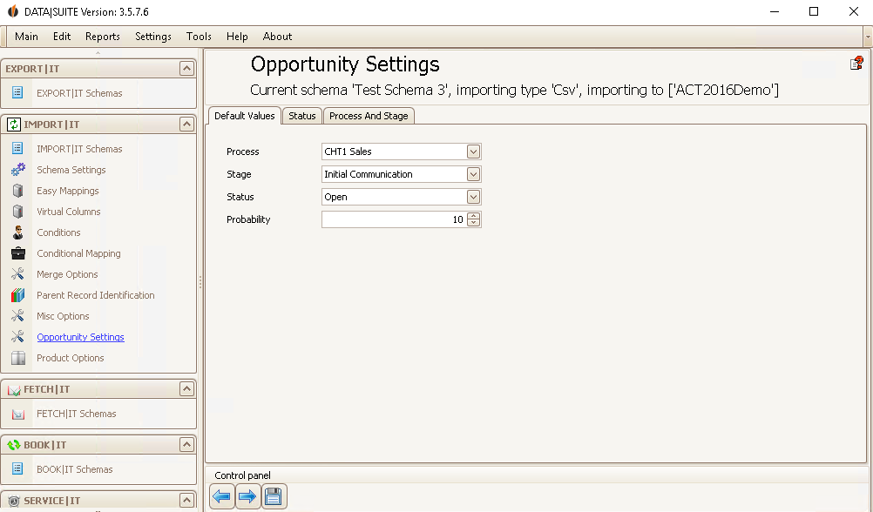This screenshot has height=512, width=873.
Task: Click the Parent Record Identification books icon
Action: click(x=17, y=295)
